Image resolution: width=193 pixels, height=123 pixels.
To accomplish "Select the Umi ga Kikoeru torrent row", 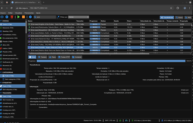I will point(109,36).
